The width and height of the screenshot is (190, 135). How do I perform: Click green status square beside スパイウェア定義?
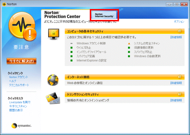[x=72, y=56]
